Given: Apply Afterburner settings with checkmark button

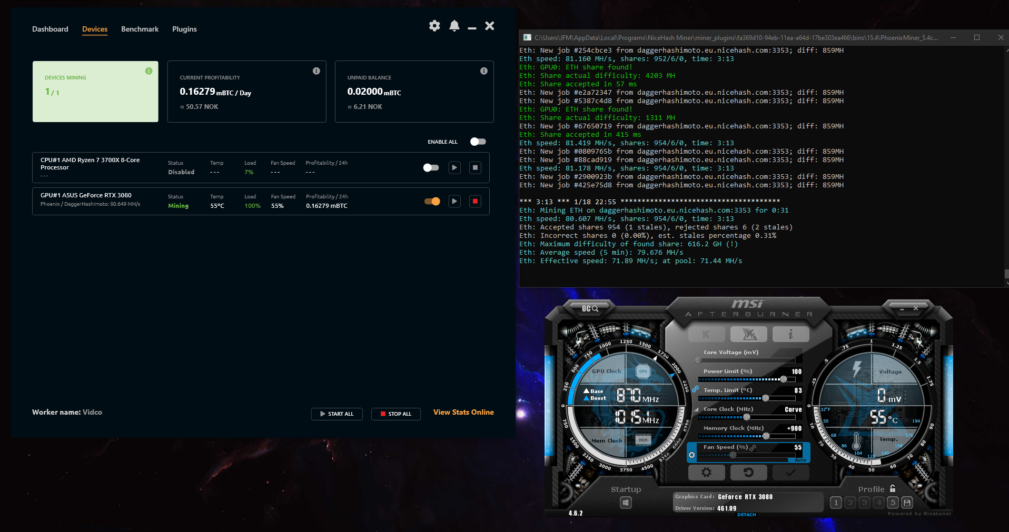Looking at the screenshot, I should (x=790, y=473).
